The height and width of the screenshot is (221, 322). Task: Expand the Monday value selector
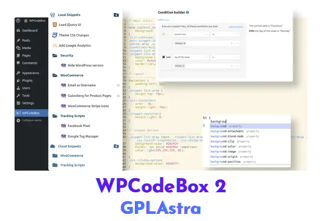click(237, 66)
